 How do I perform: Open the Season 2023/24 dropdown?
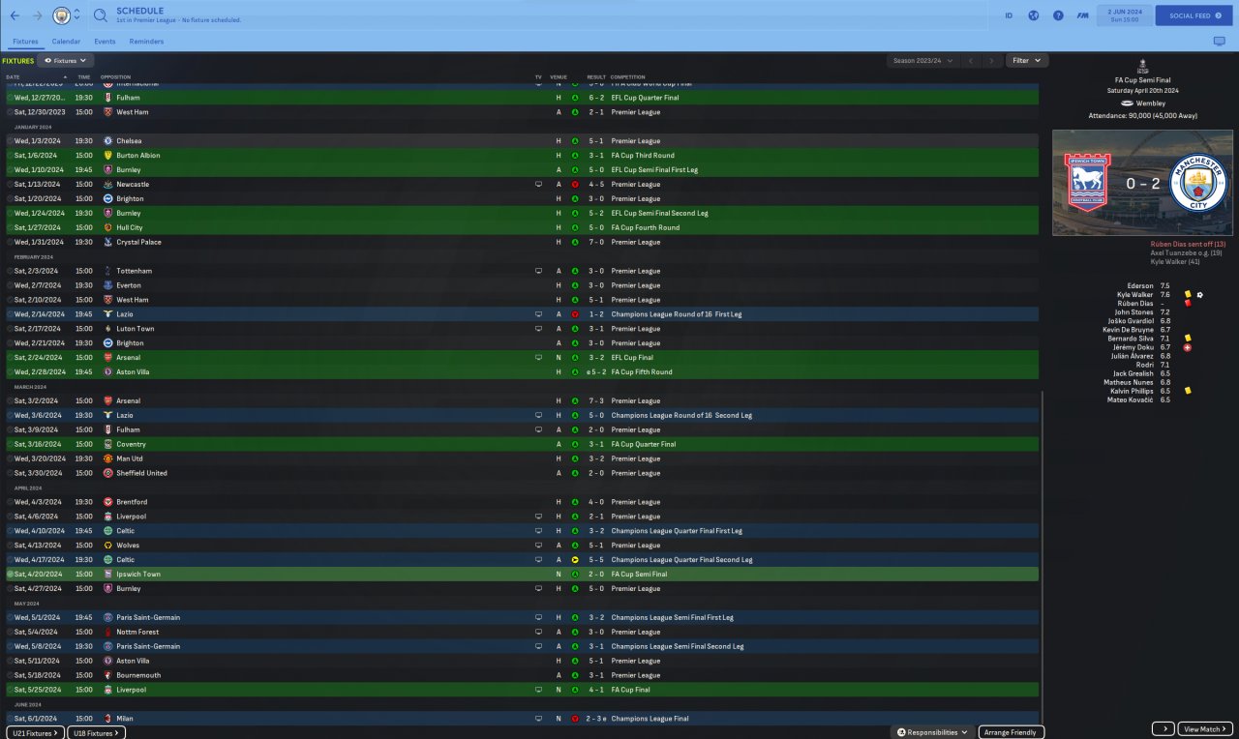(923, 61)
